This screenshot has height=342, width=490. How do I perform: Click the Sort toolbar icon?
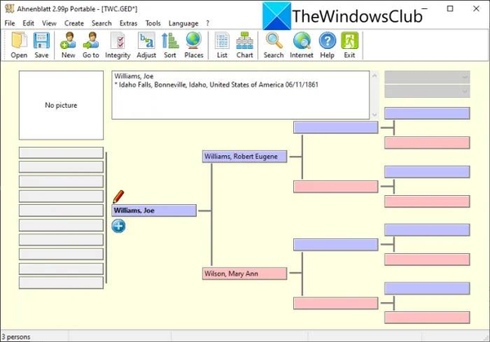[170, 41]
